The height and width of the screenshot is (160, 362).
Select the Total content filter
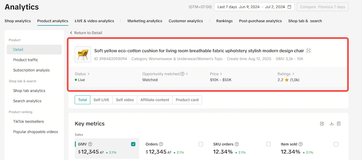[x=83, y=100]
